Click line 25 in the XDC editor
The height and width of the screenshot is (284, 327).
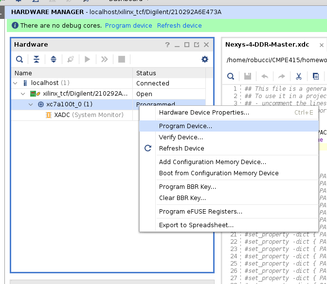click(x=285, y=264)
